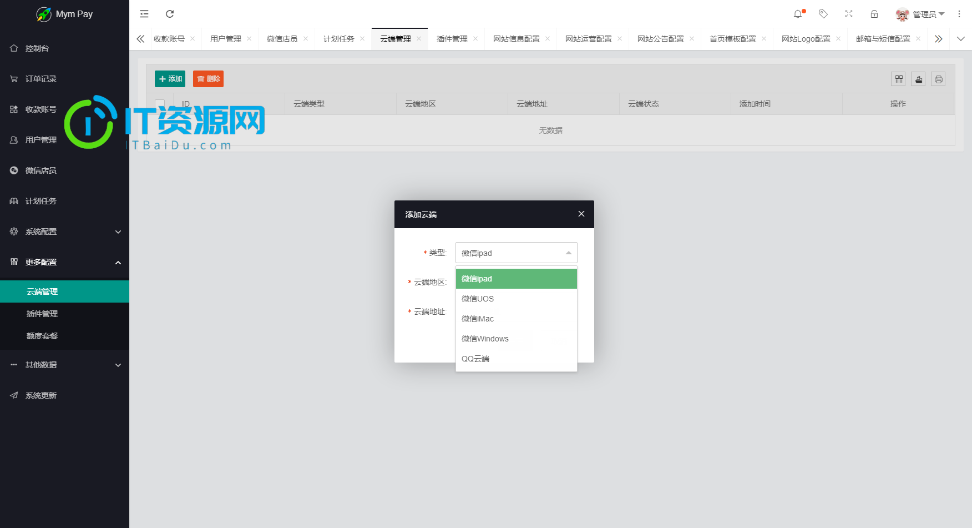The image size is (972, 528).
Task: Open the admin avatar picture
Action: 903,14
